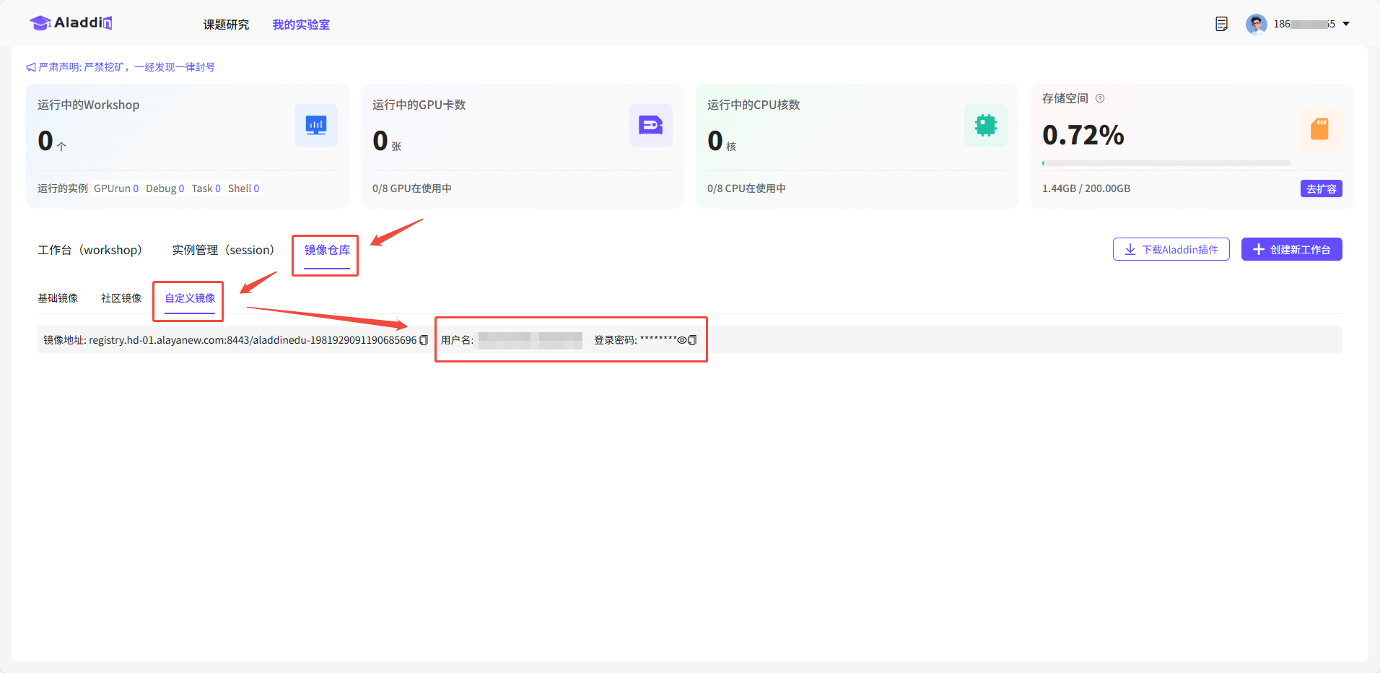This screenshot has width=1380, height=673.
Task: Click 下载Aladdin插件 button
Action: pyautogui.click(x=1171, y=249)
